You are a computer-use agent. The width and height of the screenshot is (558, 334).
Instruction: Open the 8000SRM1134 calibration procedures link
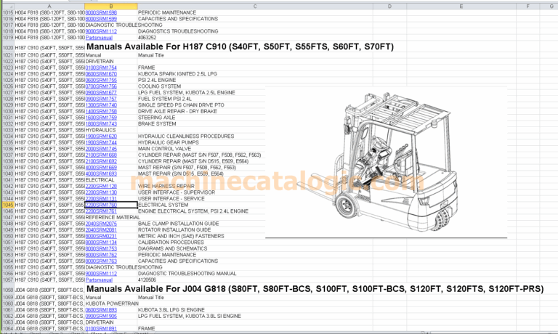(101, 243)
